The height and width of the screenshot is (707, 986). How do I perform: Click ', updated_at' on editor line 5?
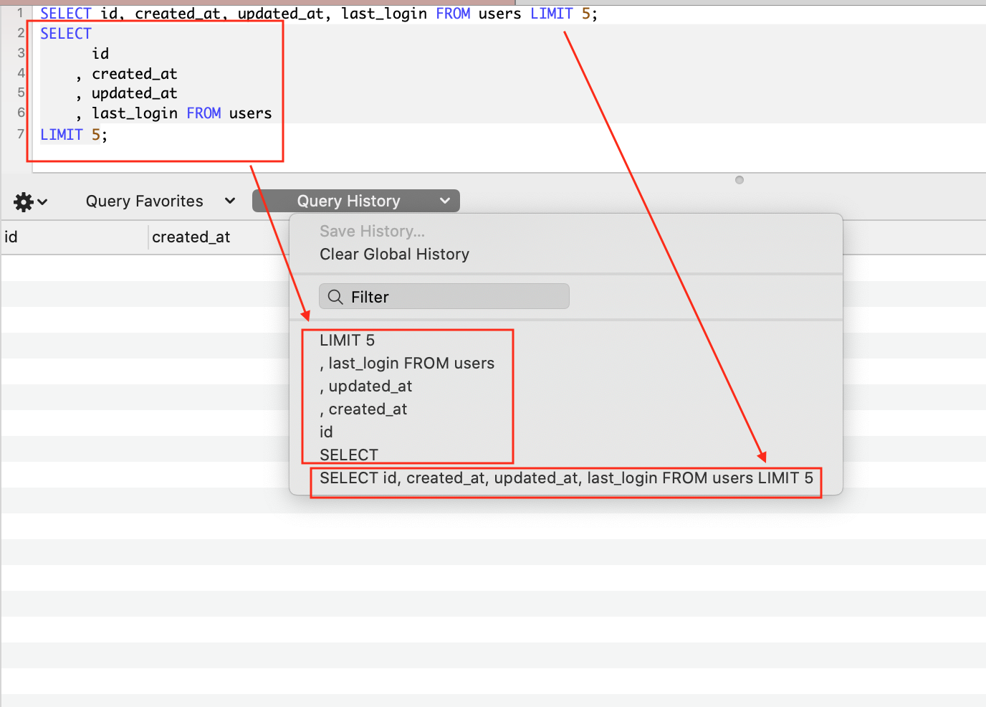pos(127,93)
